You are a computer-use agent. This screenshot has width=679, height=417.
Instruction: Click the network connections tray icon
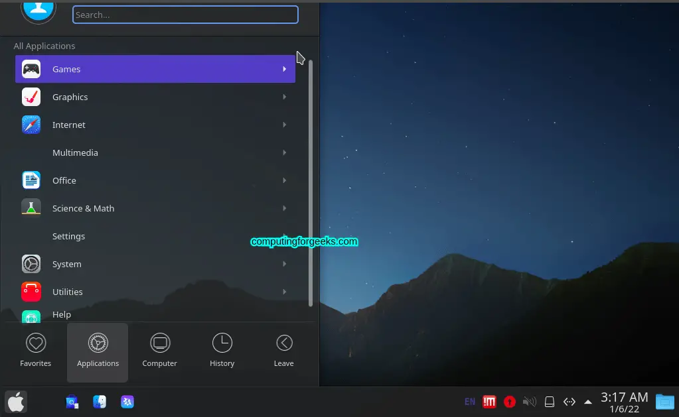pos(569,402)
